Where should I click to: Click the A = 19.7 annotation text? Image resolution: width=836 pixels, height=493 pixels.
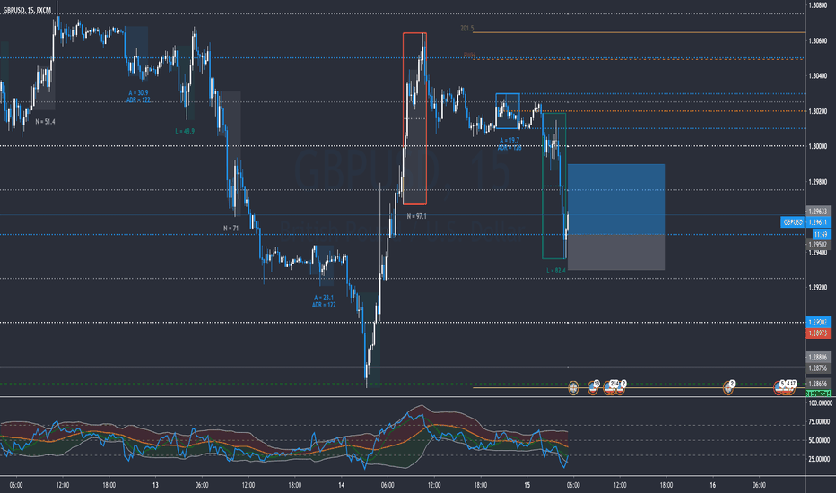(509, 141)
